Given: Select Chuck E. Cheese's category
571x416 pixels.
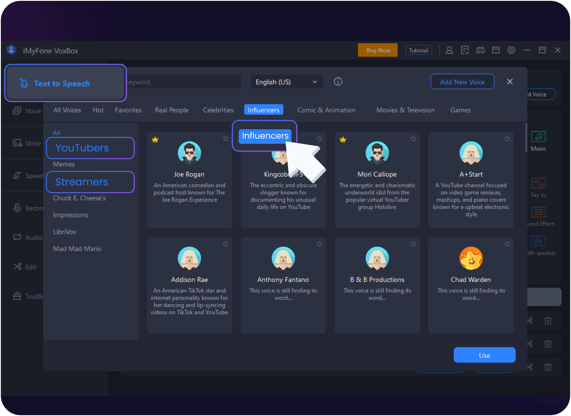Looking at the screenshot, I should 79,198.
